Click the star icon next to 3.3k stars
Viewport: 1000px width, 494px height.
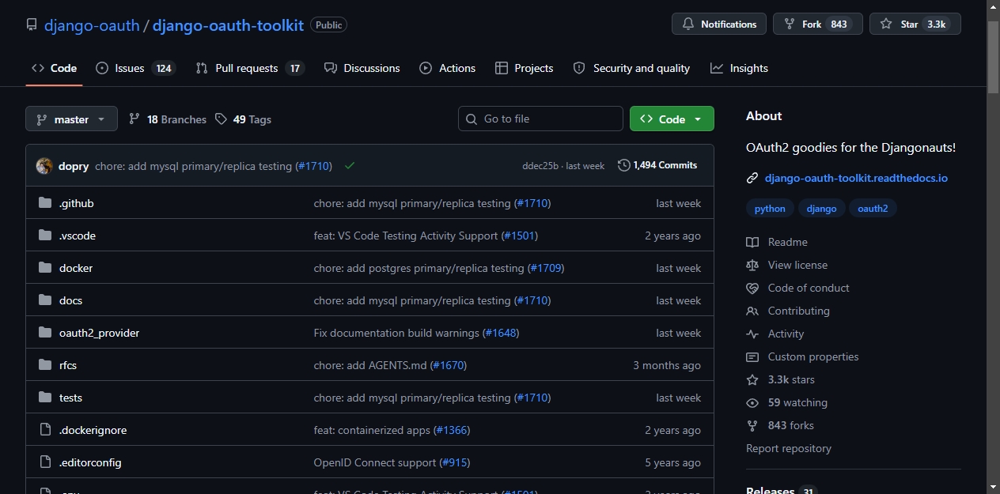click(x=752, y=379)
